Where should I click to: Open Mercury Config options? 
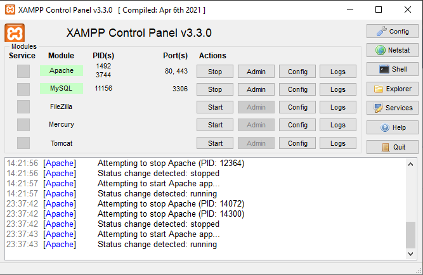coord(297,125)
